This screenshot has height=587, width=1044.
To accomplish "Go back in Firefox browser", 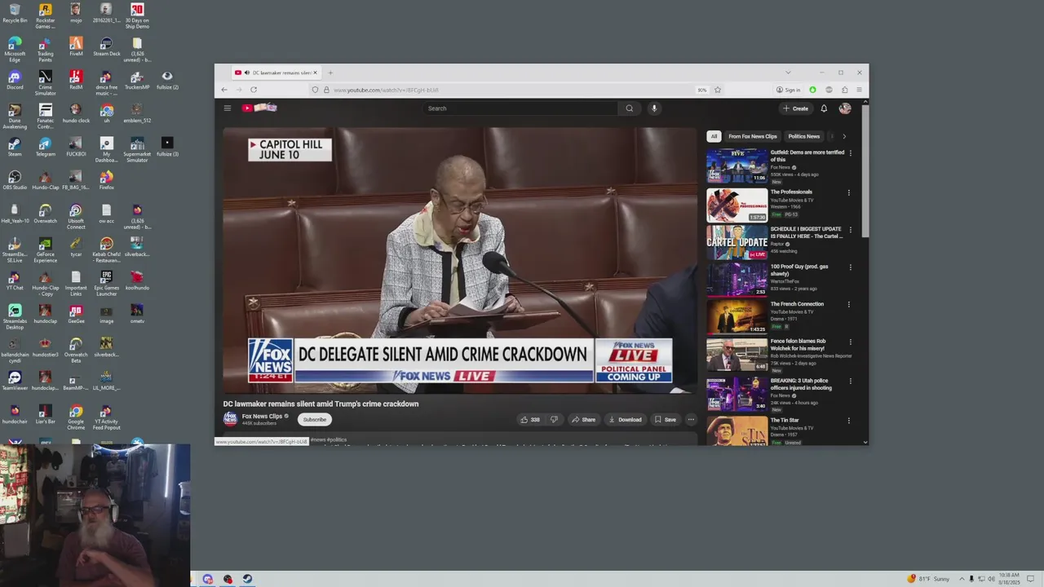I will (224, 90).
